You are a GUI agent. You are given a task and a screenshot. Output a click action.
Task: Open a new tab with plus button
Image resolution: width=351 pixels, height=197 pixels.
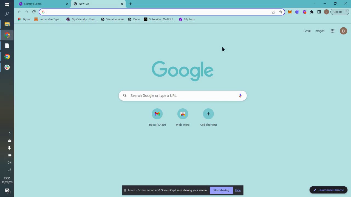coord(131,4)
